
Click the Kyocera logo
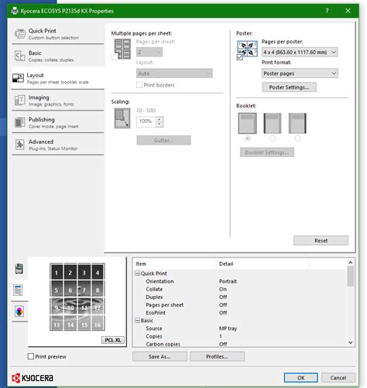(x=33, y=378)
